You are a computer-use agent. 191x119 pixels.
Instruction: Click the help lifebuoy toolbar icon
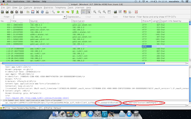[x=136, y=12]
